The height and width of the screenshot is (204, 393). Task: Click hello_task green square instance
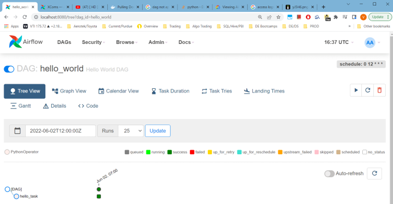coord(99,196)
